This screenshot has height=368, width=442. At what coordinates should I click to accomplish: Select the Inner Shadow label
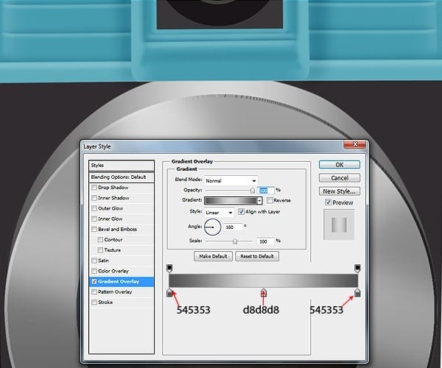click(113, 198)
